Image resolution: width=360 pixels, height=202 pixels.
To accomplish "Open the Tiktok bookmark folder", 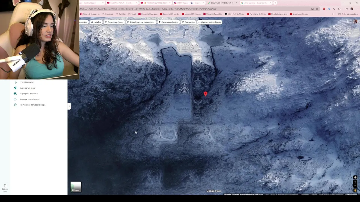I will [x=132, y=14].
